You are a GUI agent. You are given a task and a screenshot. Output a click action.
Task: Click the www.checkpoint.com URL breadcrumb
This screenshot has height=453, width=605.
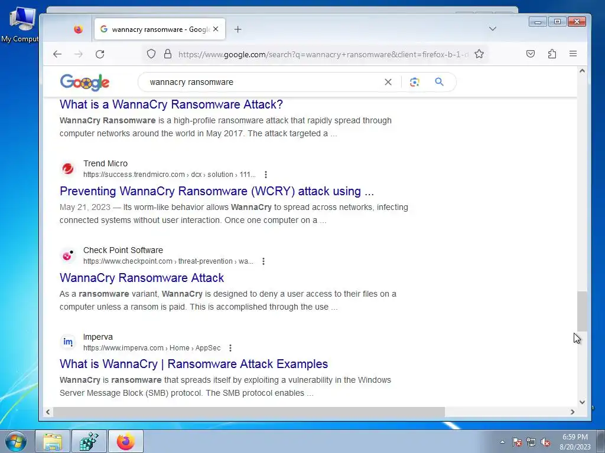[x=168, y=261]
